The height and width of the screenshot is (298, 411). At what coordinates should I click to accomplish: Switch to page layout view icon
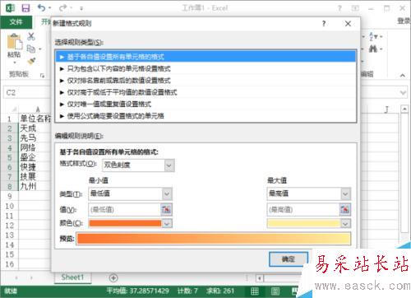point(275,291)
